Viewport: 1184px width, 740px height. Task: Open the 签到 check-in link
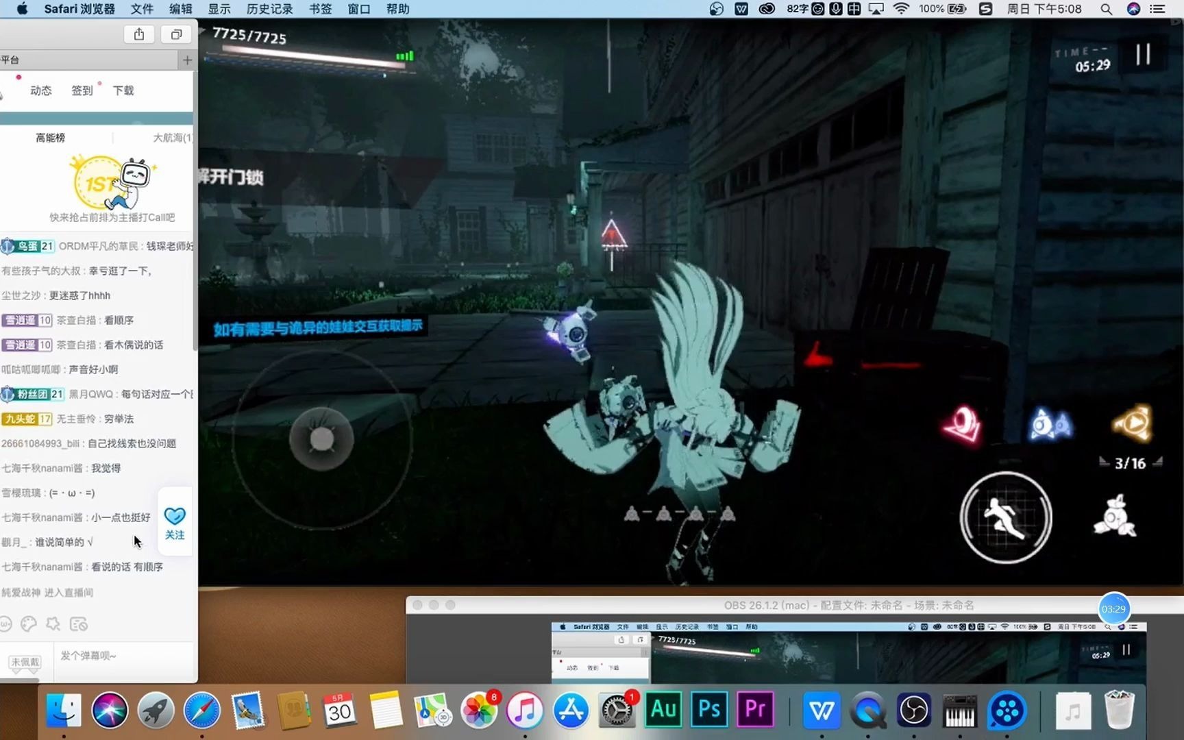[x=82, y=90]
